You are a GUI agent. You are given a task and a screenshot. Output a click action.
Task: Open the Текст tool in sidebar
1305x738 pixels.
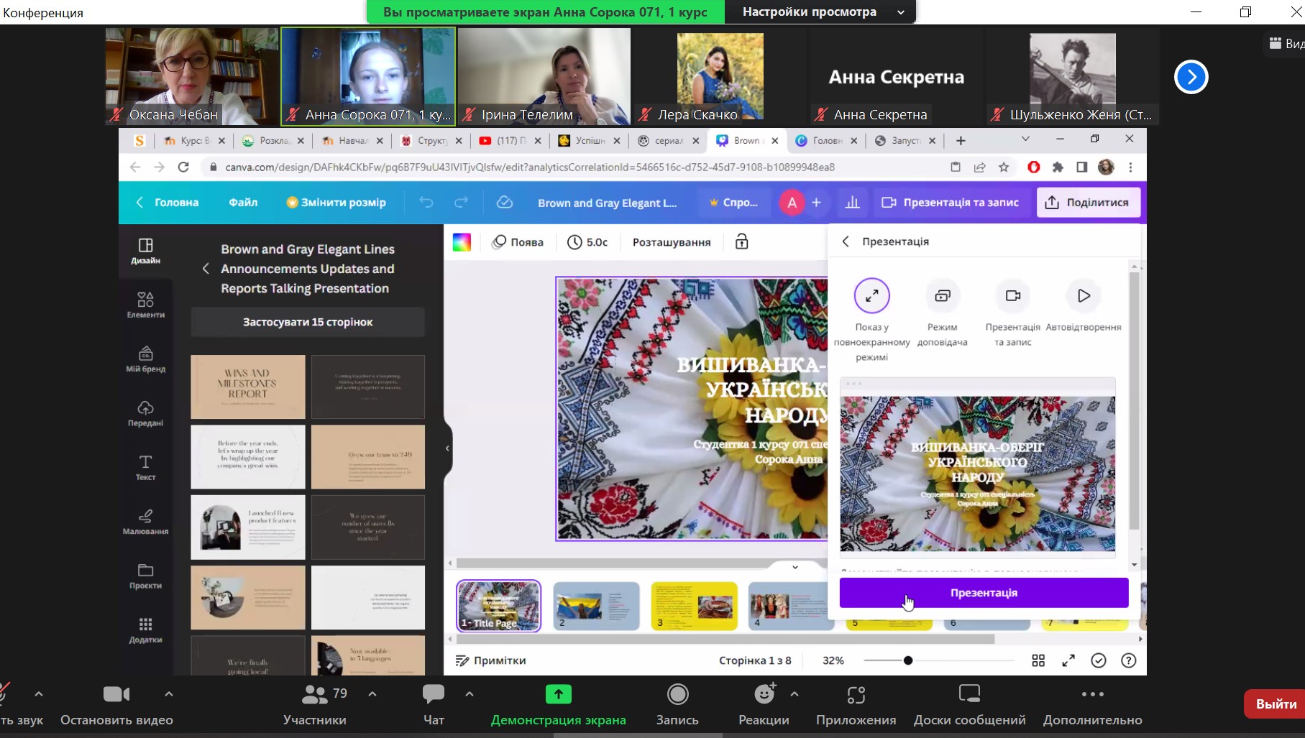coord(145,467)
